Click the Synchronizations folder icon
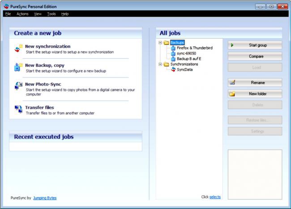This screenshot has height=209, width=291. coord(166,64)
